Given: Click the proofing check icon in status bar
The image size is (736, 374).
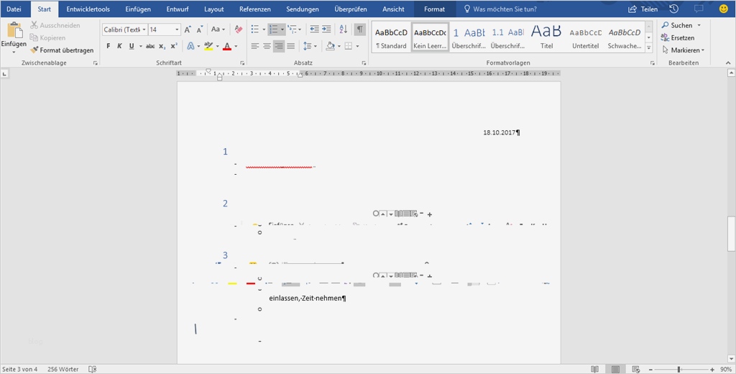Looking at the screenshot, I should [93, 369].
